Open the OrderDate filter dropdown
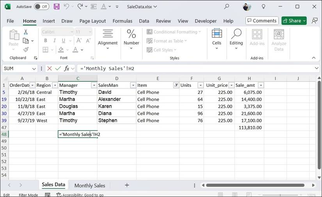This screenshot has width=322, height=197. coord(32,85)
